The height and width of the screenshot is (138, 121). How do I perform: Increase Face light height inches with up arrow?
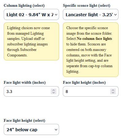tap(113, 90)
